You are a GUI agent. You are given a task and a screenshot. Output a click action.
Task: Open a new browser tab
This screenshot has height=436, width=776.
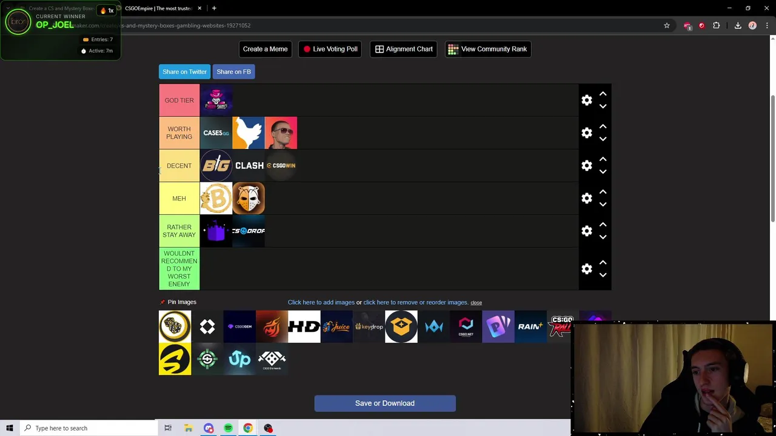pos(214,8)
